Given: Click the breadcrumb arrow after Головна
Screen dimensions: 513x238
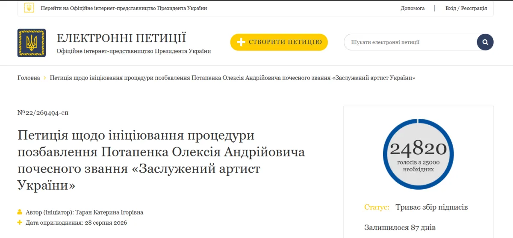Looking at the screenshot, I should coord(45,78).
